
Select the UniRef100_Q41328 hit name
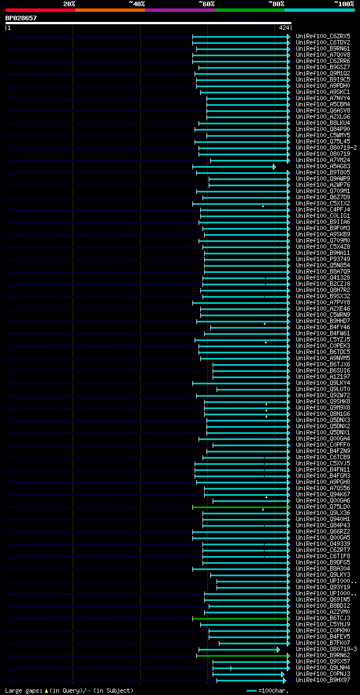(323, 277)
